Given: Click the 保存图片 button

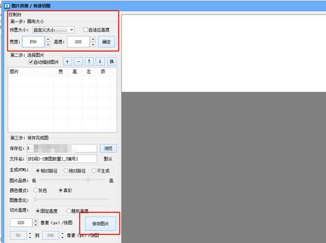Looking at the screenshot, I should click(x=100, y=223).
